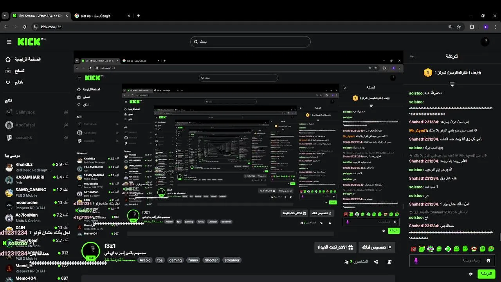501x282 pixels.
Task: Click the stream video player
Action: (x=238, y=143)
